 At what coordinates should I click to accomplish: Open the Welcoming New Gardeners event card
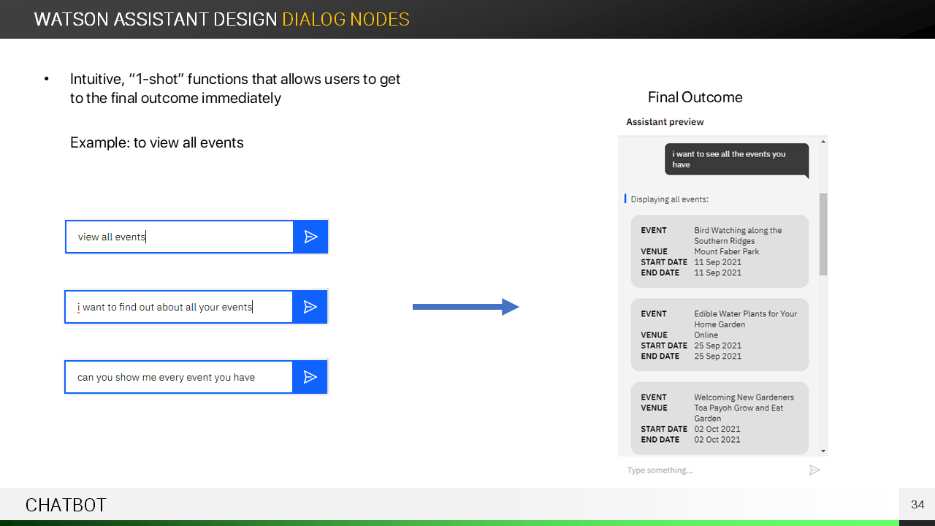pos(720,418)
